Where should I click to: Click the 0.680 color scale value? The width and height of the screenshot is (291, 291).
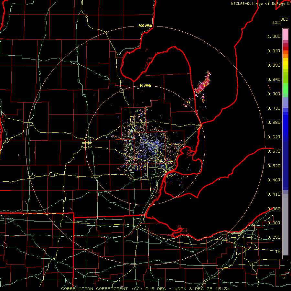(274, 123)
